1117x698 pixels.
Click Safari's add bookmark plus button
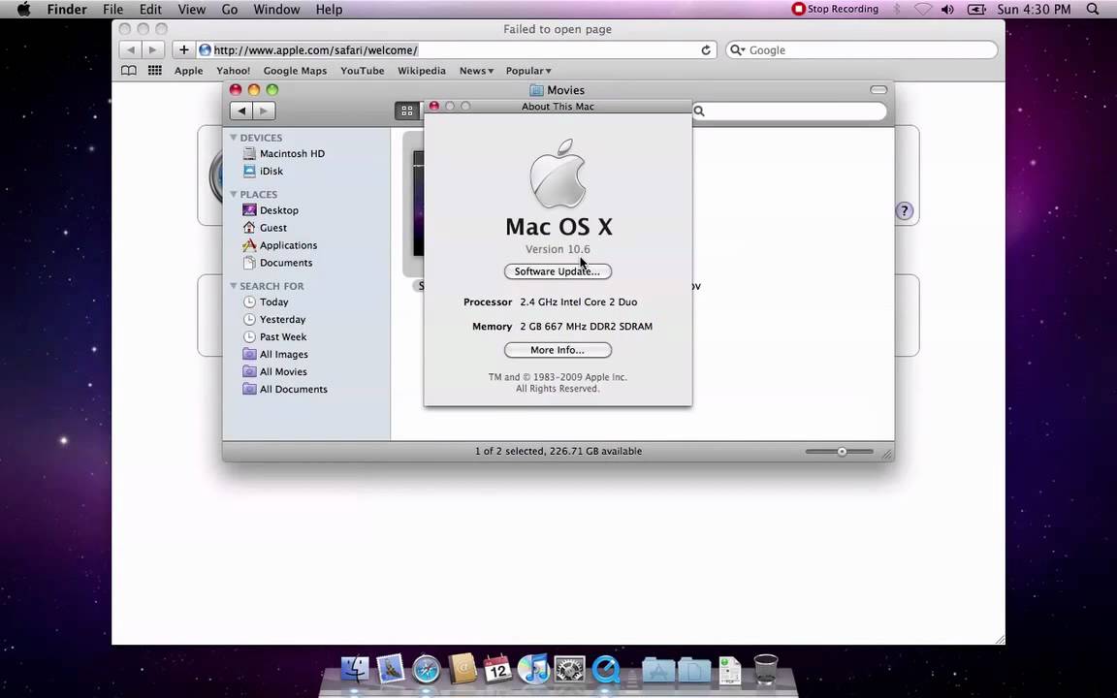pyautogui.click(x=184, y=49)
